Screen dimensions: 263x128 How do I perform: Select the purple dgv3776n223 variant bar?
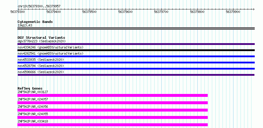coord(136,44)
